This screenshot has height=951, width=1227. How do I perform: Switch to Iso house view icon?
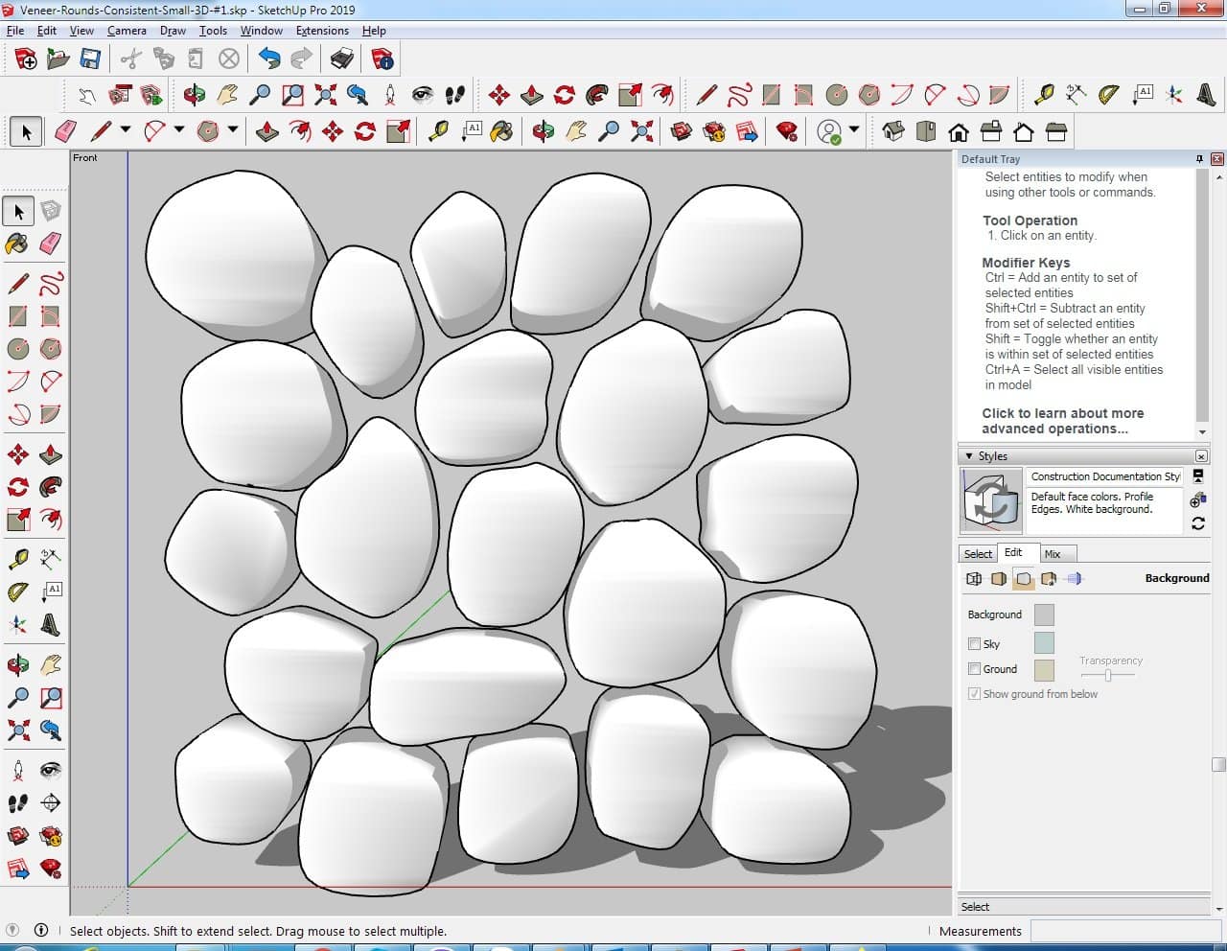pyautogui.click(x=893, y=131)
